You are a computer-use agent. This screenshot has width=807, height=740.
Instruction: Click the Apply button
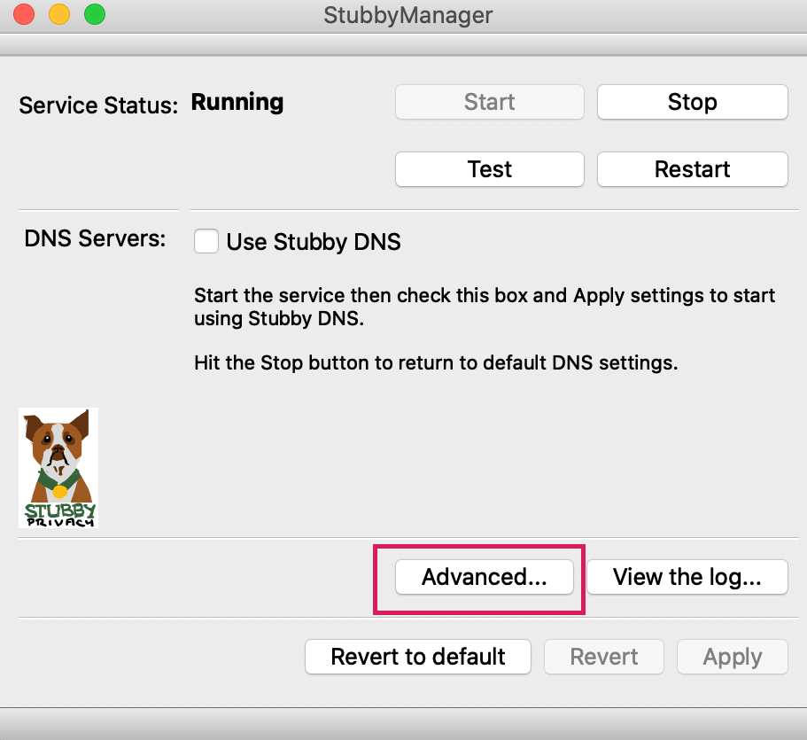pyautogui.click(x=733, y=657)
